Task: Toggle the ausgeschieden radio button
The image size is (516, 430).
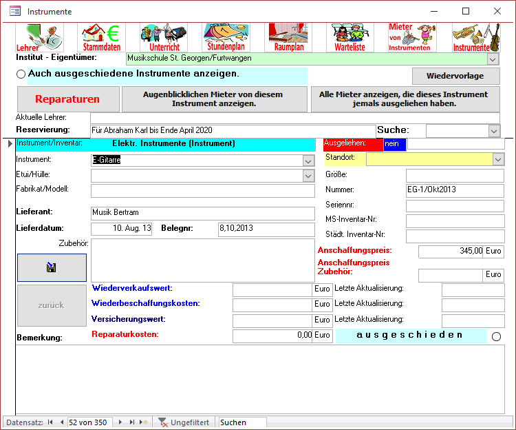Action: click(496, 336)
